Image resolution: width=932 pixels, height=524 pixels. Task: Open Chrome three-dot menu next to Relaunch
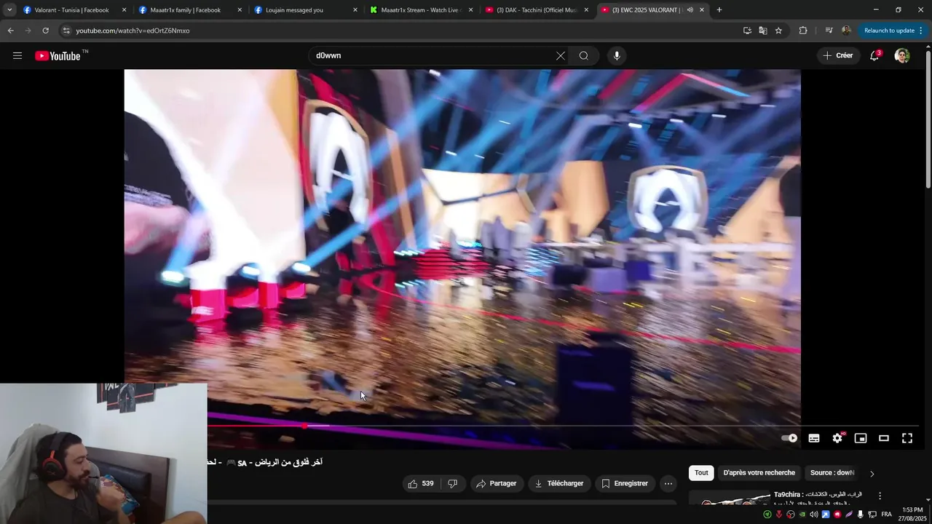click(921, 31)
